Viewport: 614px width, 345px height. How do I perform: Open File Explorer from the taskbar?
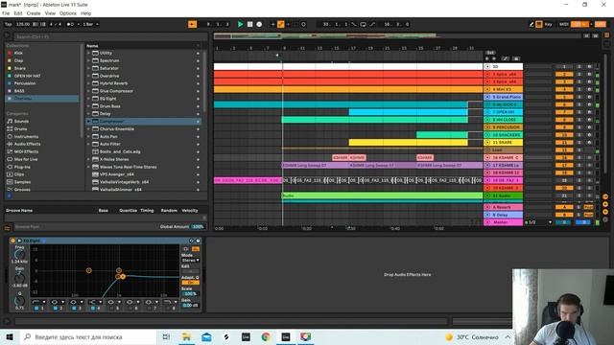click(186, 336)
